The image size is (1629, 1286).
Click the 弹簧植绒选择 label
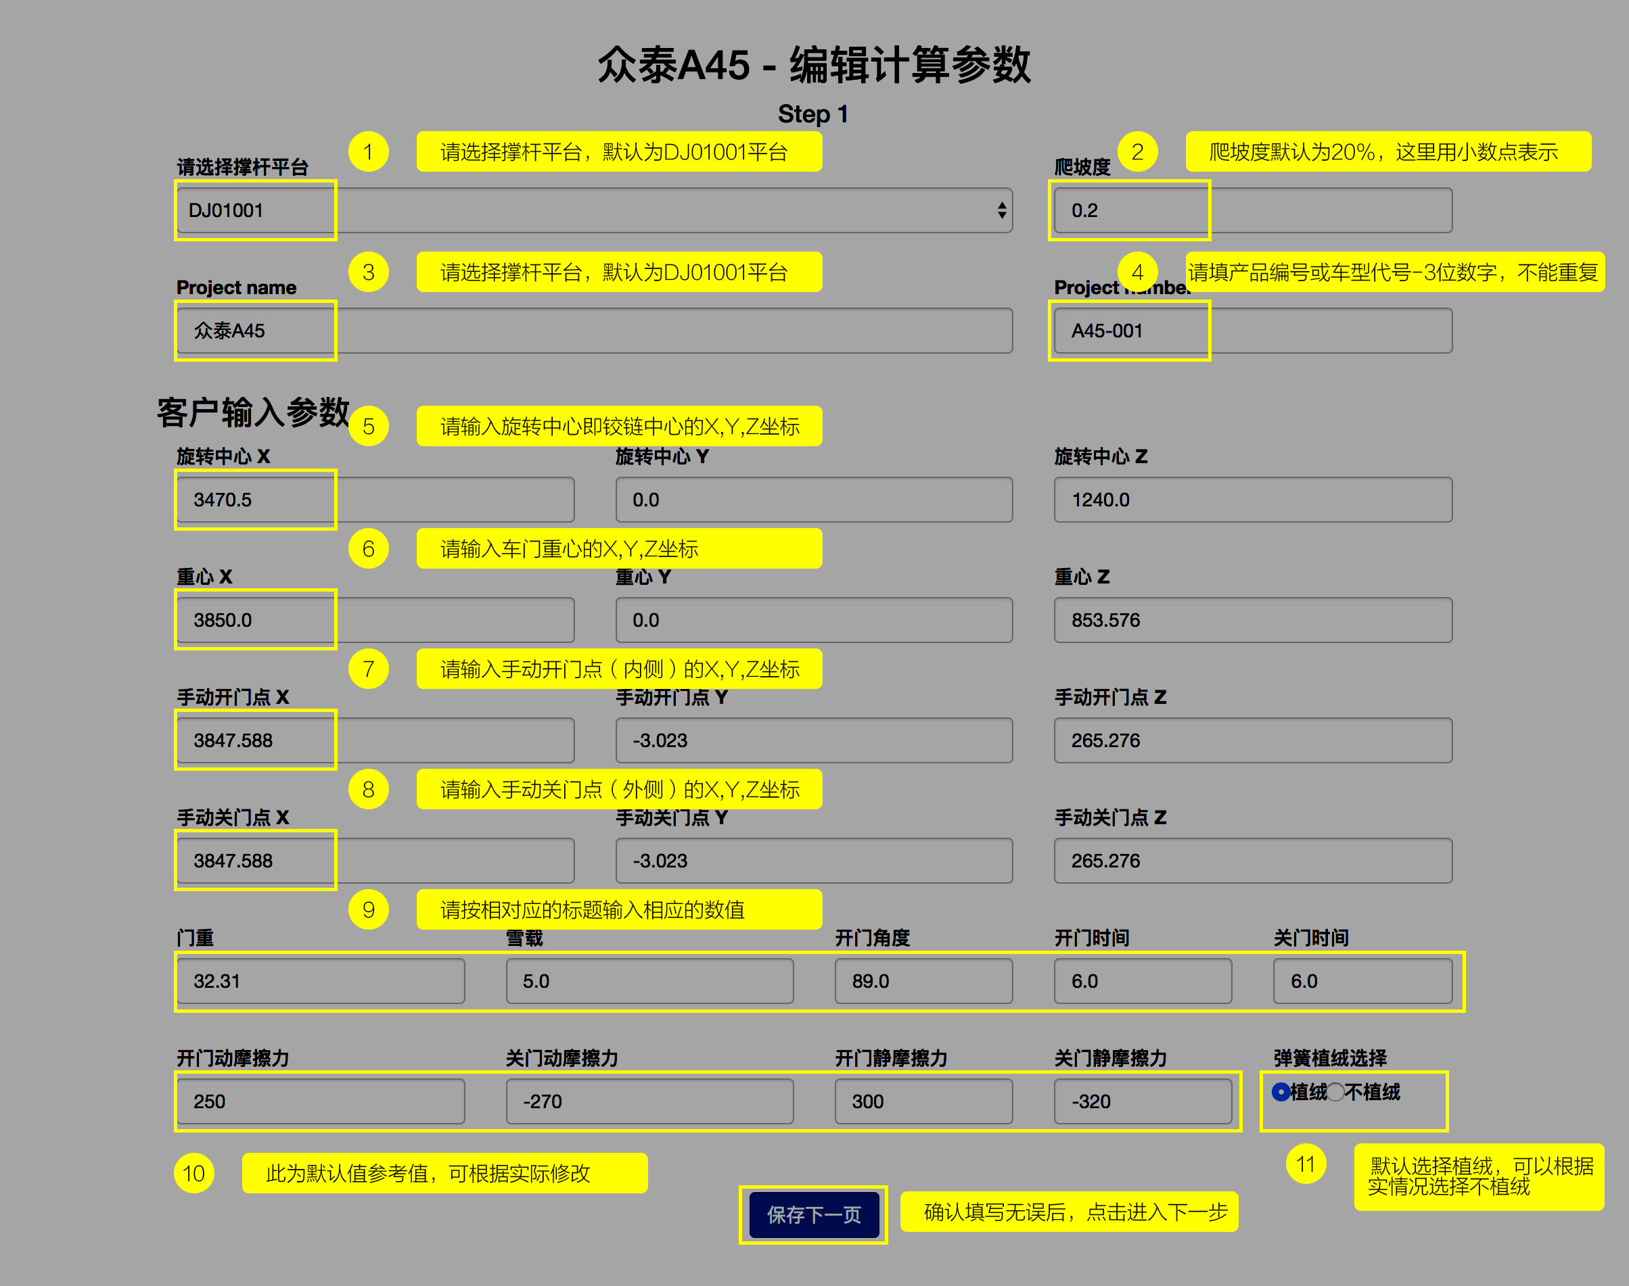click(1330, 1058)
